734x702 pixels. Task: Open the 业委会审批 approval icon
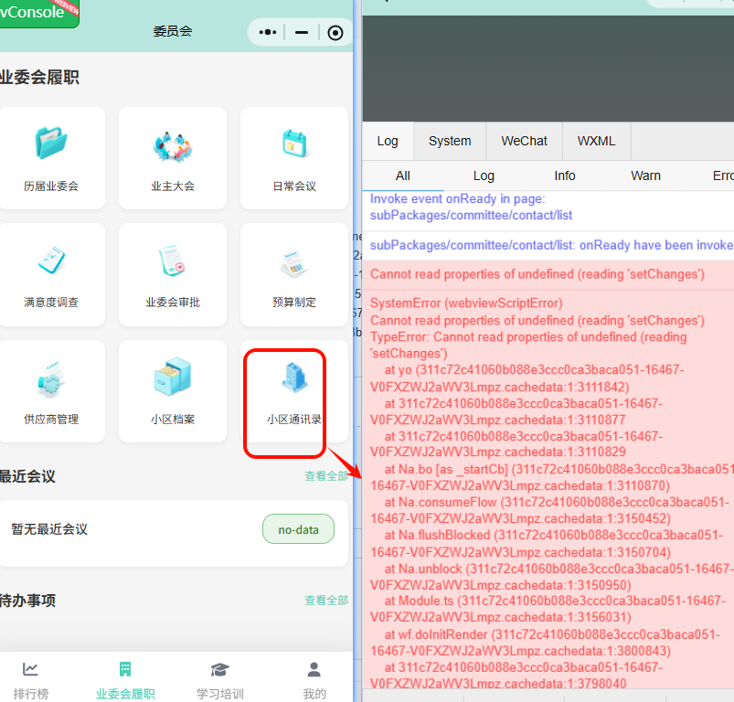172,262
